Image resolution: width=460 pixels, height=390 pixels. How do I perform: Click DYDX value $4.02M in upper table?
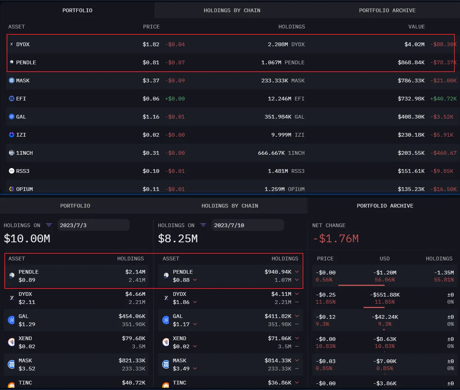(x=415, y=44)
